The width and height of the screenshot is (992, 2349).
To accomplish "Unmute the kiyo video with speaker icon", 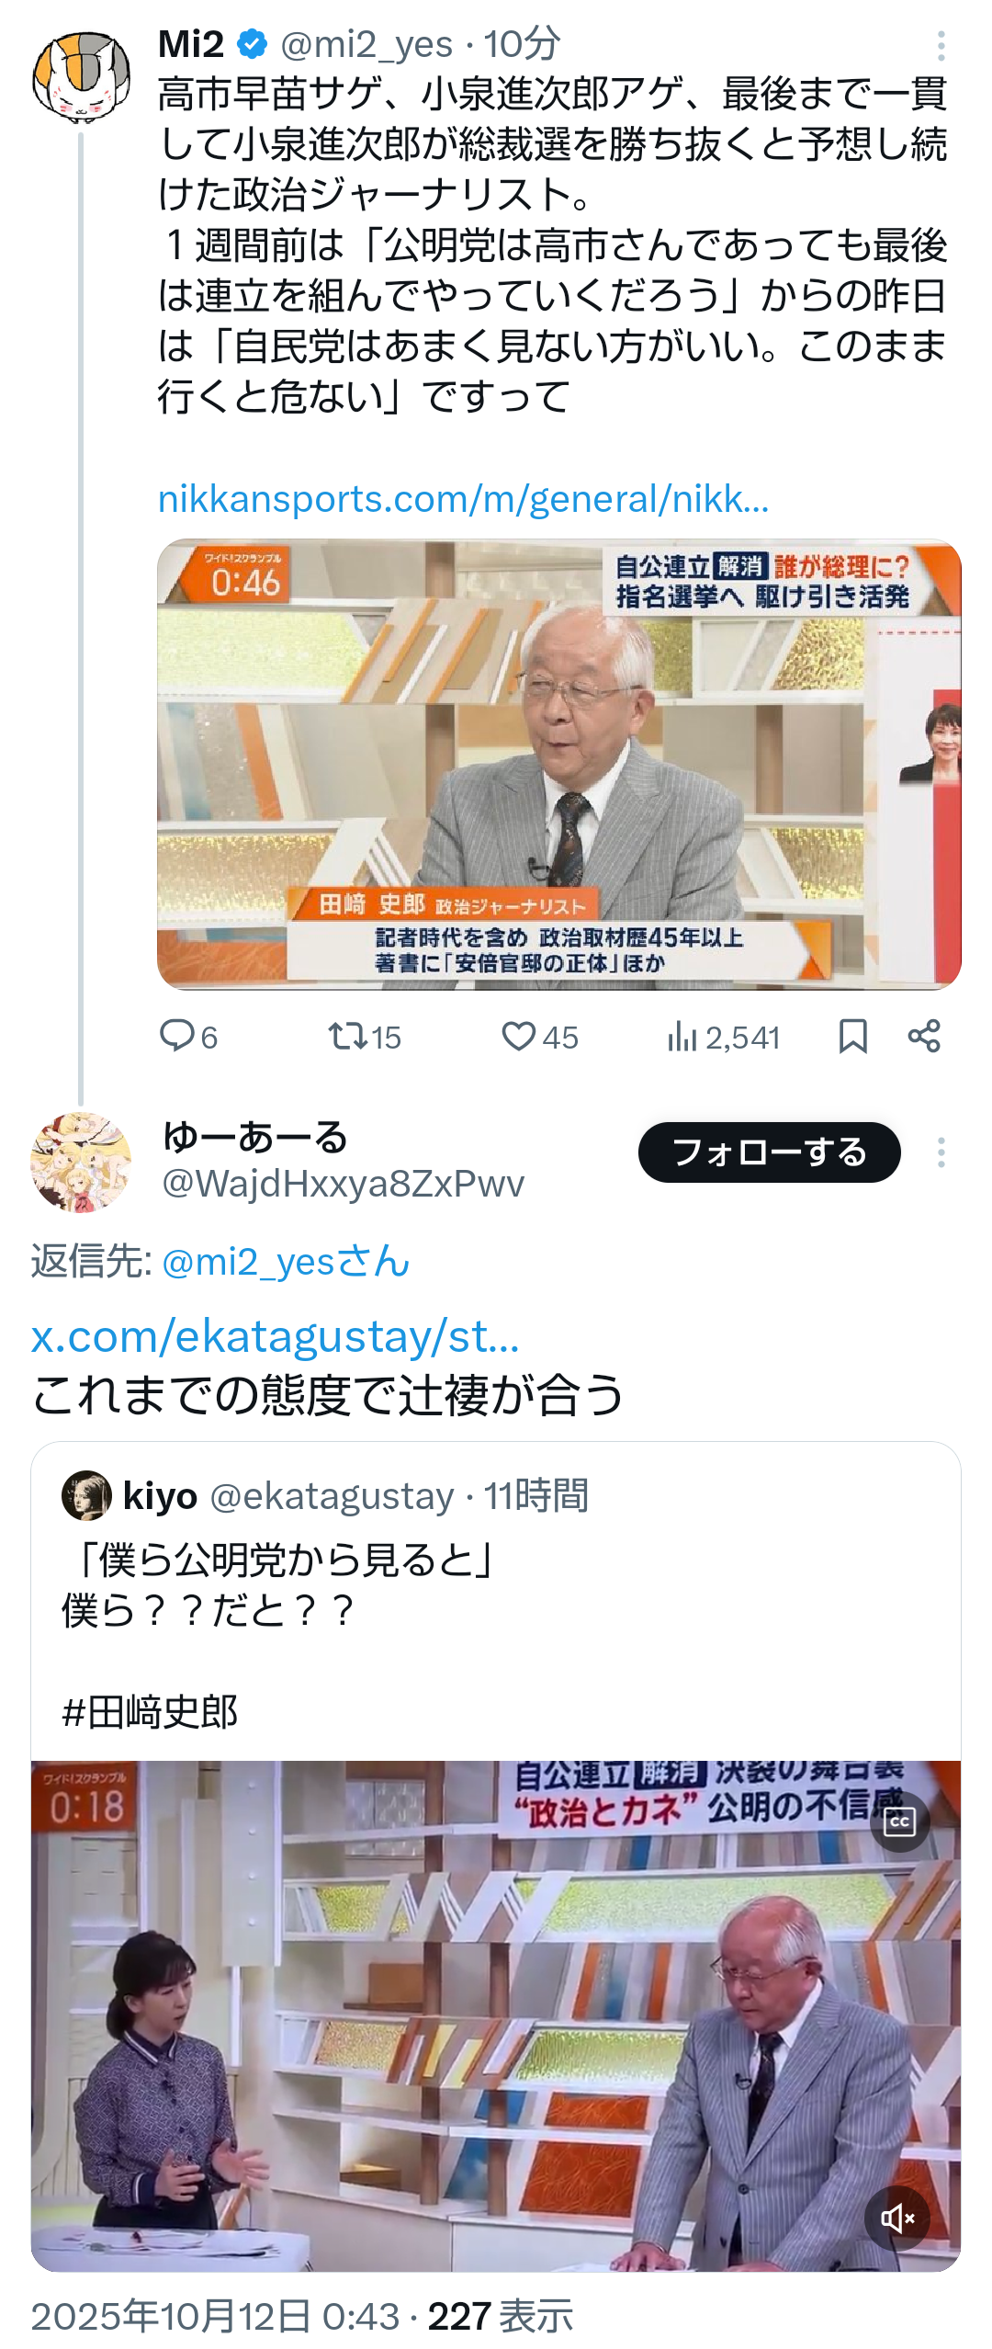I will 896,2218.
